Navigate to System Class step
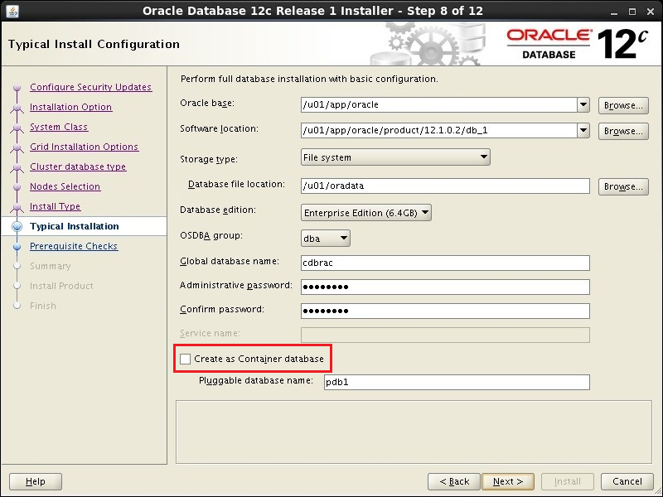The height and width of the screenshot is (497, 663). click(59, 127)
